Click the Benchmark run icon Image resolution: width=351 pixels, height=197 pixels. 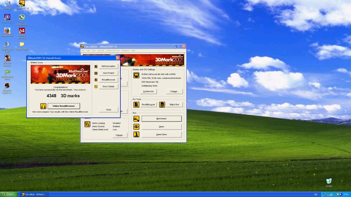point(136,119)
